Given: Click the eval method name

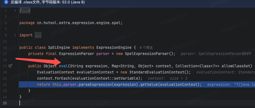Looking at the screenshot, I should [x=63, y=66].
